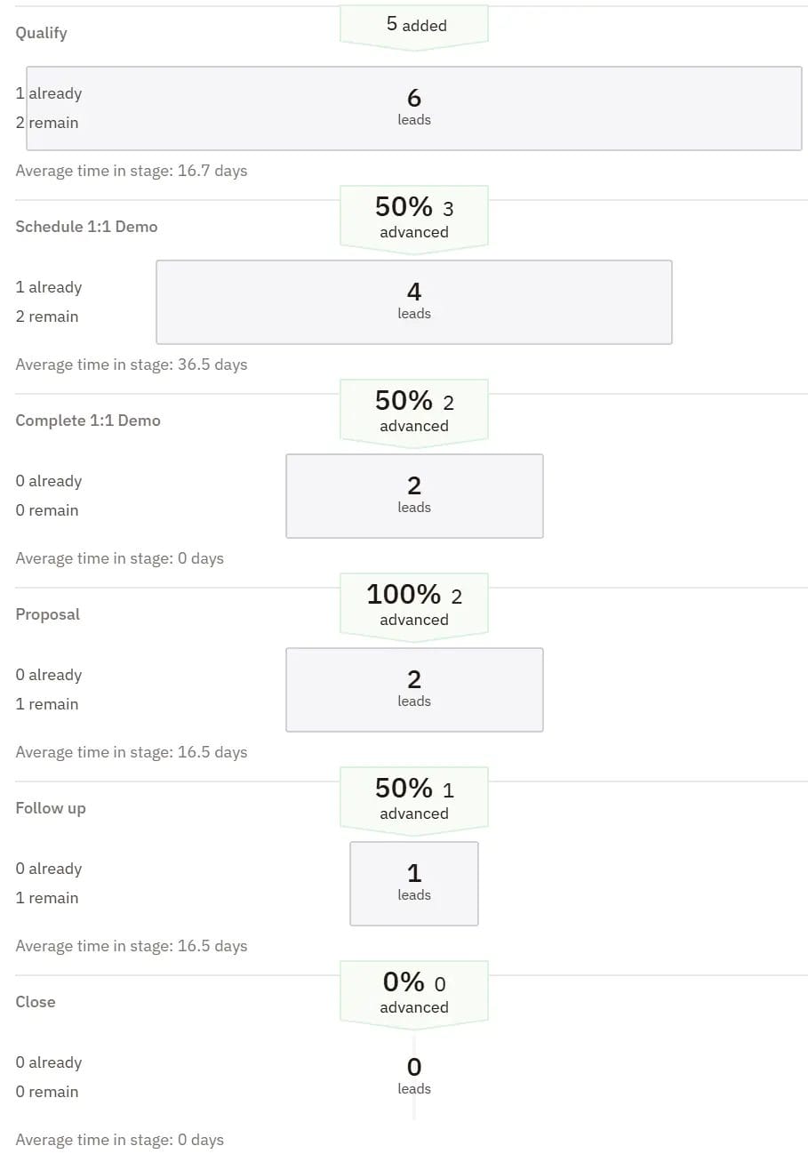Click the 36.5 days average time text

[132, 365]
